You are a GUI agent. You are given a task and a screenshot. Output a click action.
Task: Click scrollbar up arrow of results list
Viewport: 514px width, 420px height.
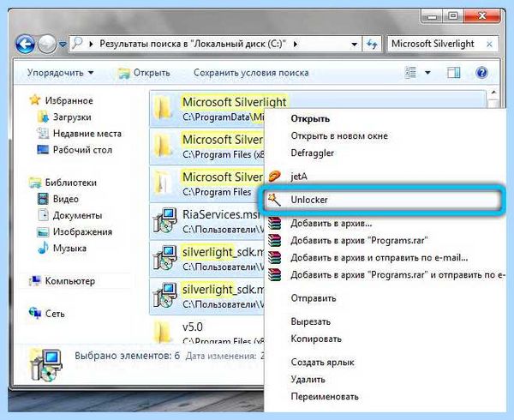tap(493, 93)
